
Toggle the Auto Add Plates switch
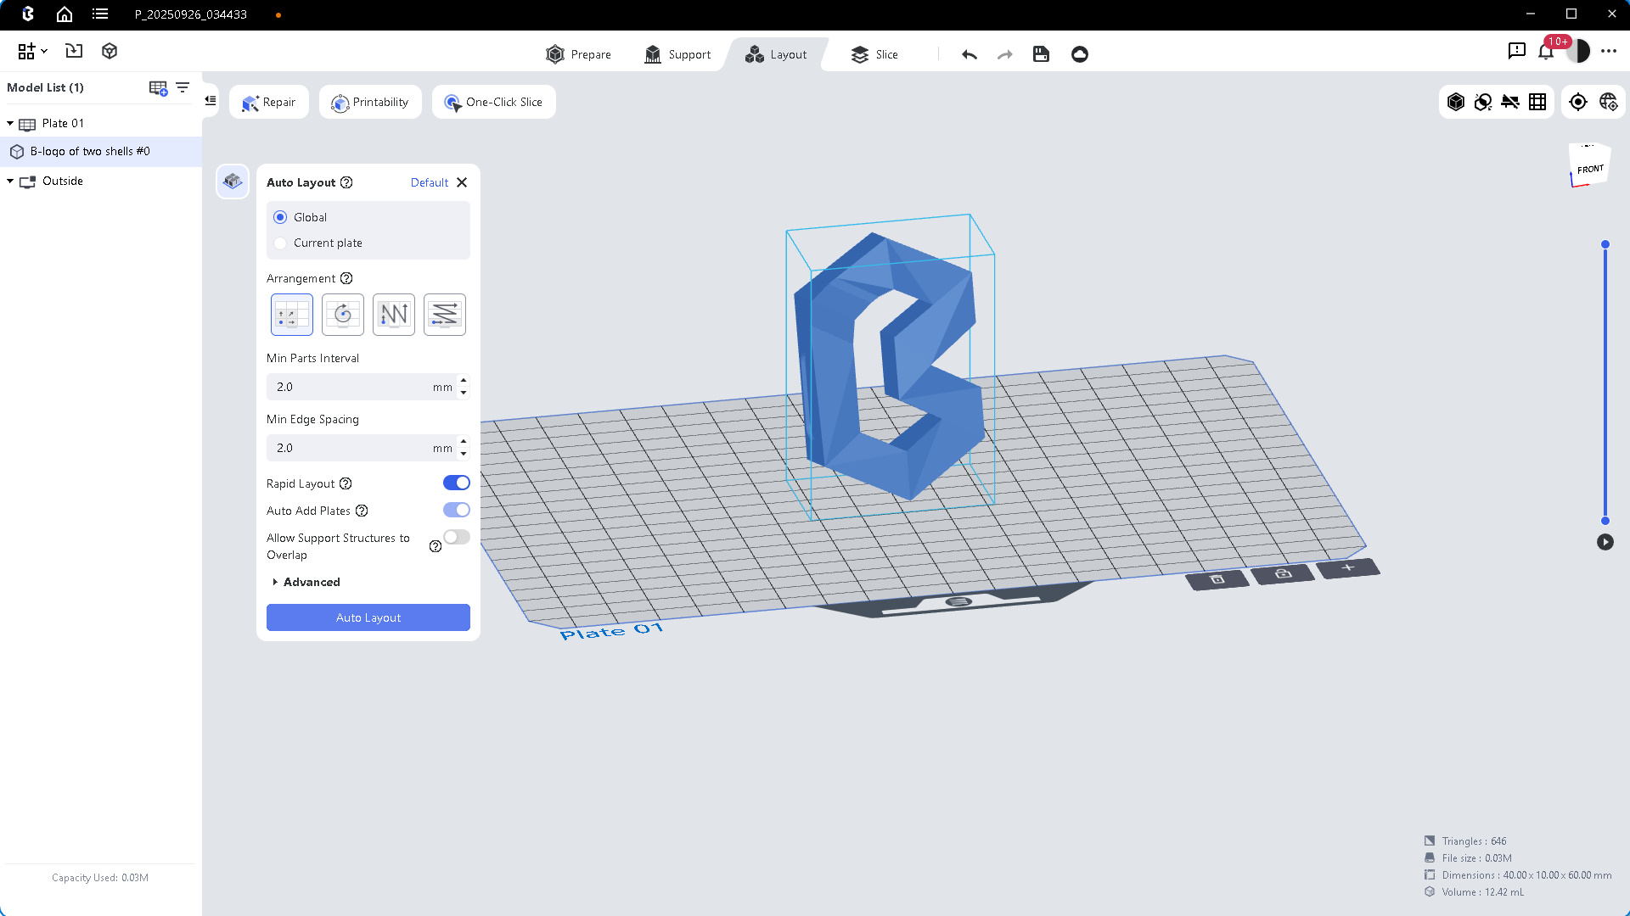tap(457, 510)
